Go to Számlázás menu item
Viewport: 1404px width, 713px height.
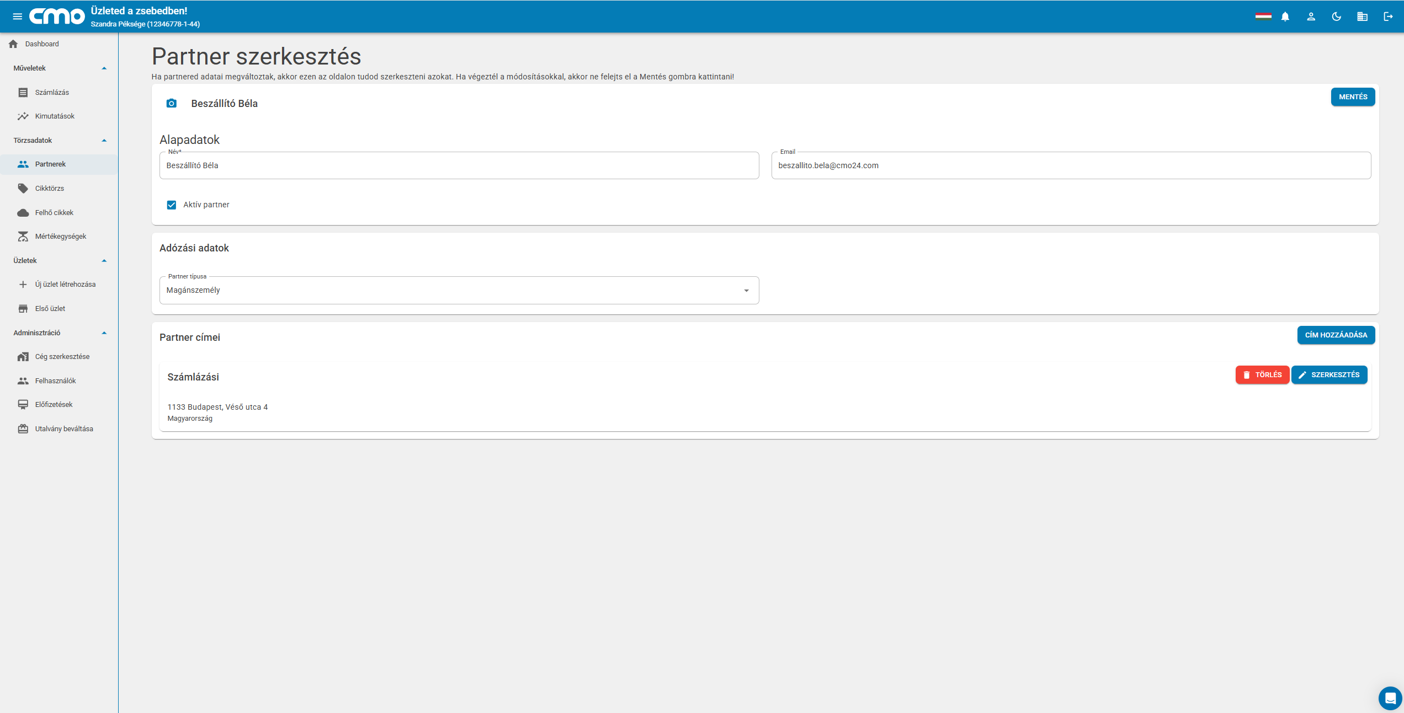52,92
